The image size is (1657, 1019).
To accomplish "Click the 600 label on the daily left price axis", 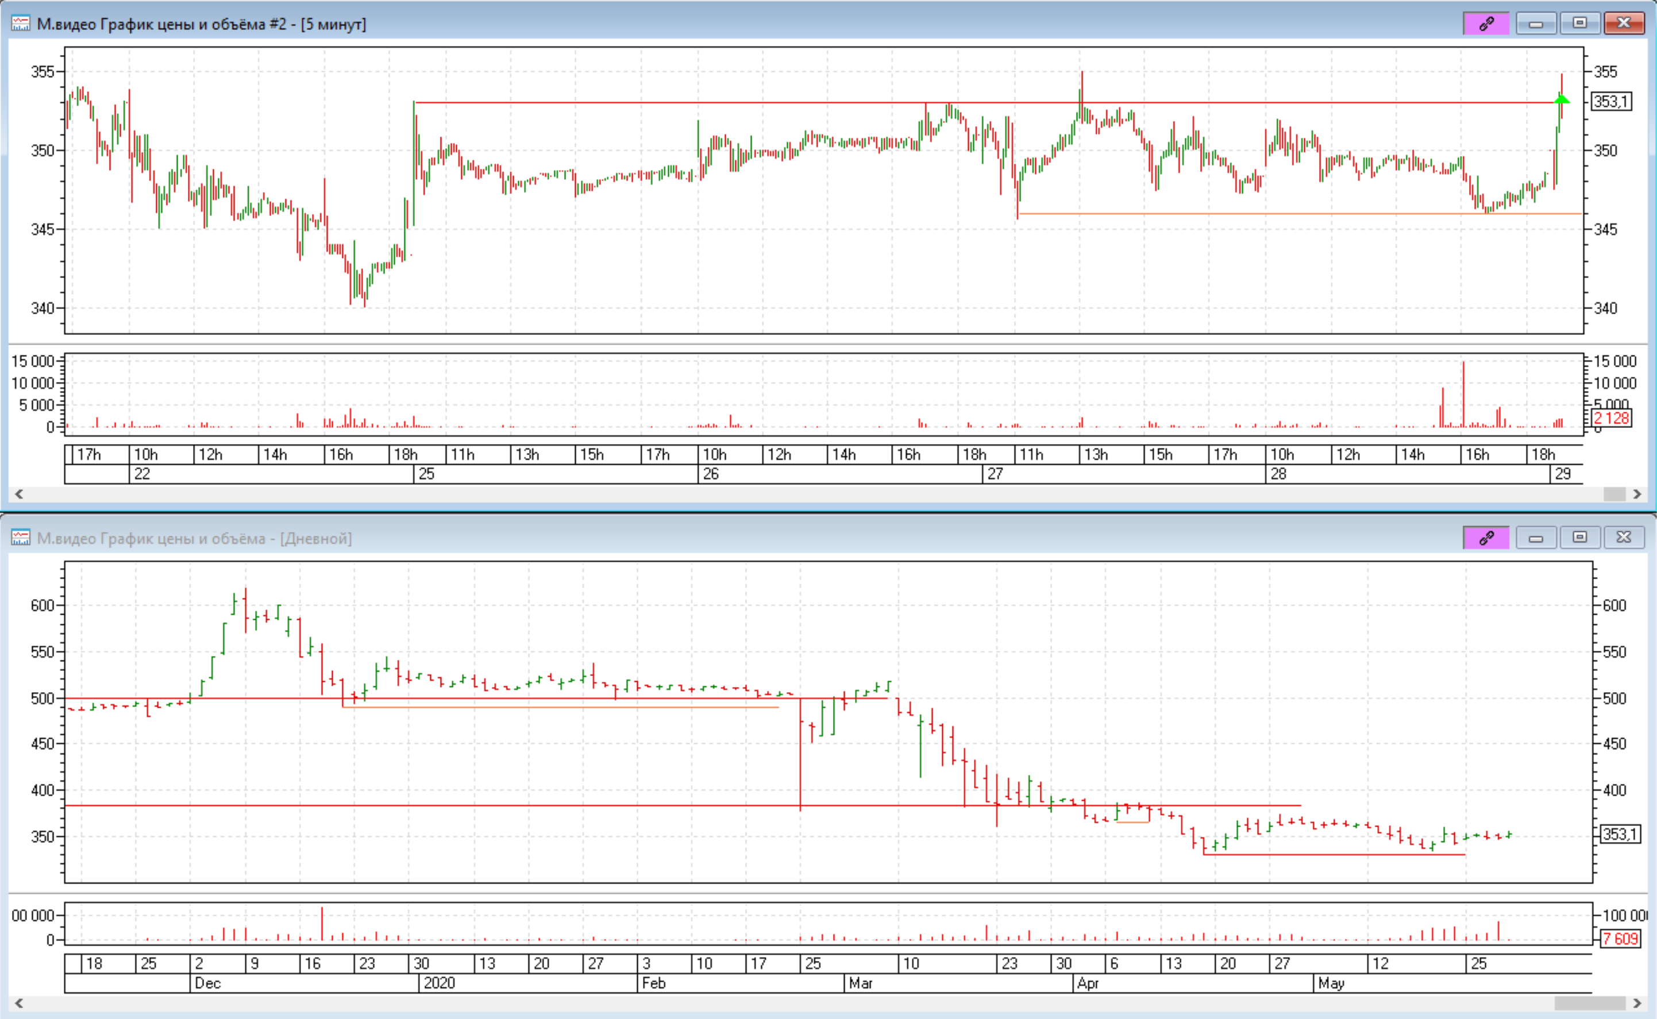I will click(42, 605).
